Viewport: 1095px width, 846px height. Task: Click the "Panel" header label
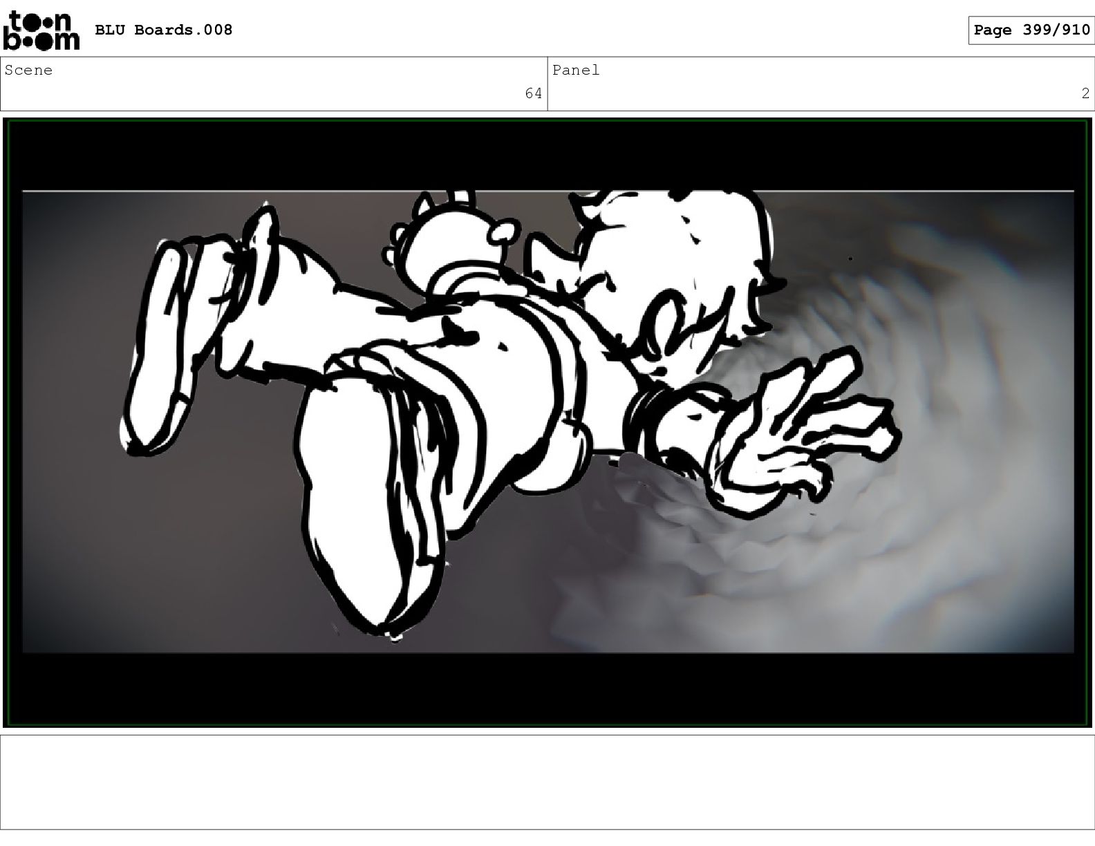click(x=576, y=70)
